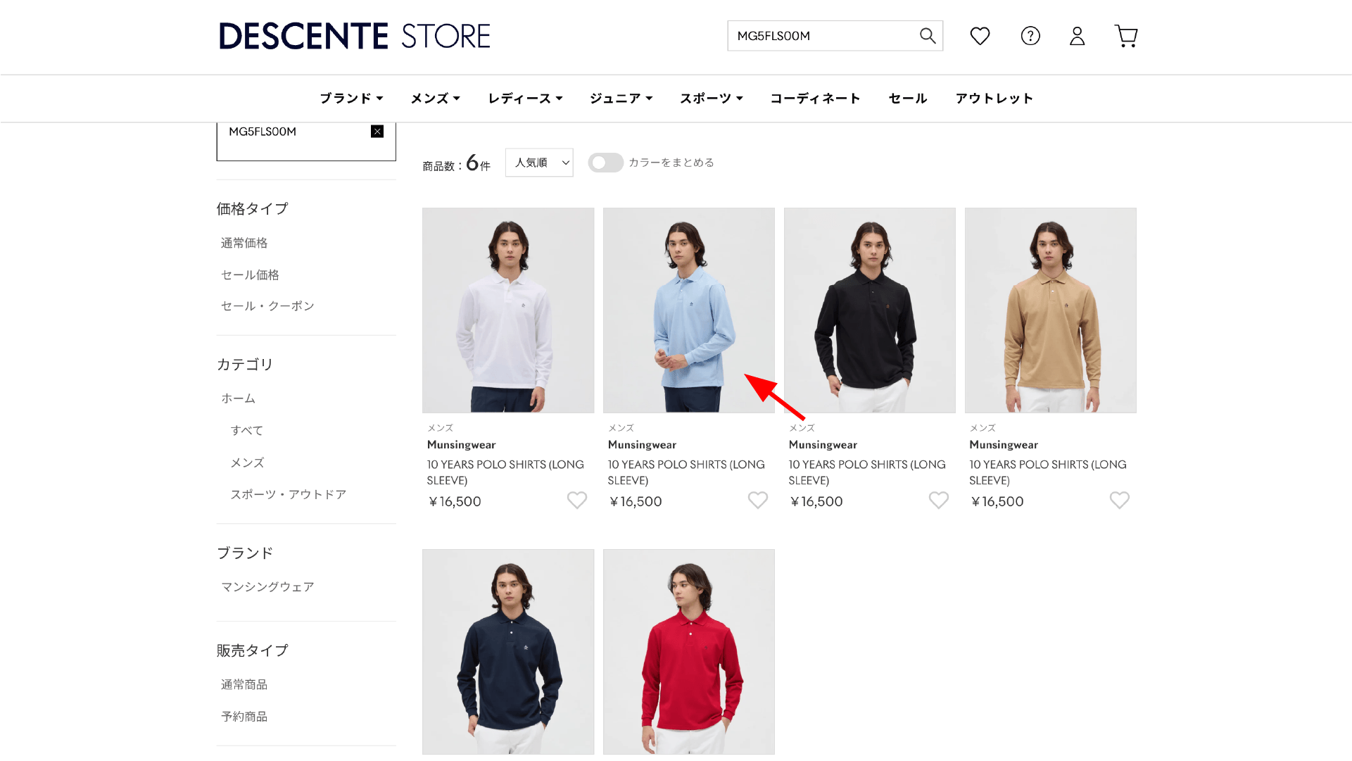Filter by セール価格 price type
The width and height of the screenshot is (1352, 761).
[x=250, y=275]
